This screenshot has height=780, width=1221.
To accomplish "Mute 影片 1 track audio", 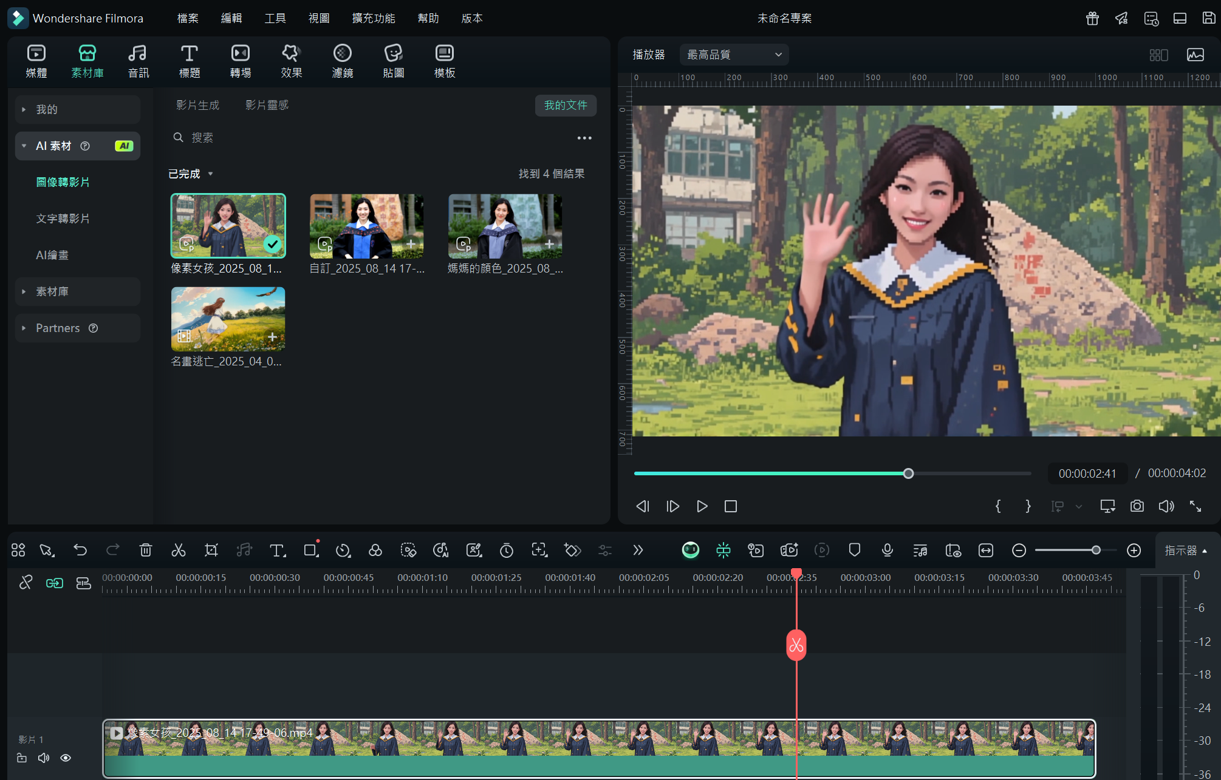I will click(x=44, y=758).
